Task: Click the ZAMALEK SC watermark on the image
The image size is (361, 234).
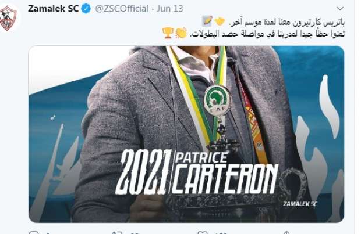Action: (300, 204)
